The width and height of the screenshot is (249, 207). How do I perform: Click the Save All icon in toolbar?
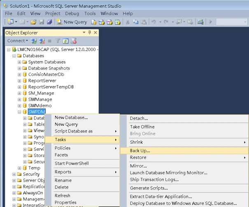pyautogui.click(x=49, y=22)
